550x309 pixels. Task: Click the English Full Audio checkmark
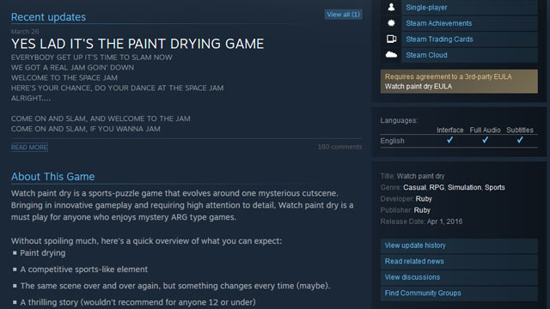pyautogui.click(x=485, y=140)
